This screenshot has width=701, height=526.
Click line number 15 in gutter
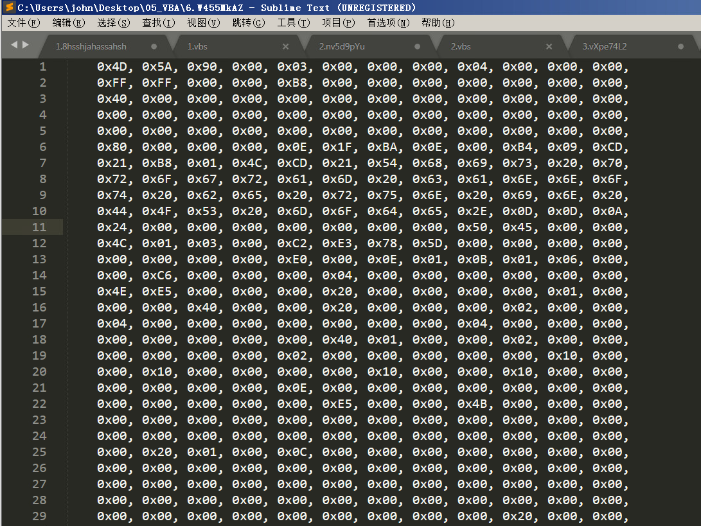click(x=39, y=292)
